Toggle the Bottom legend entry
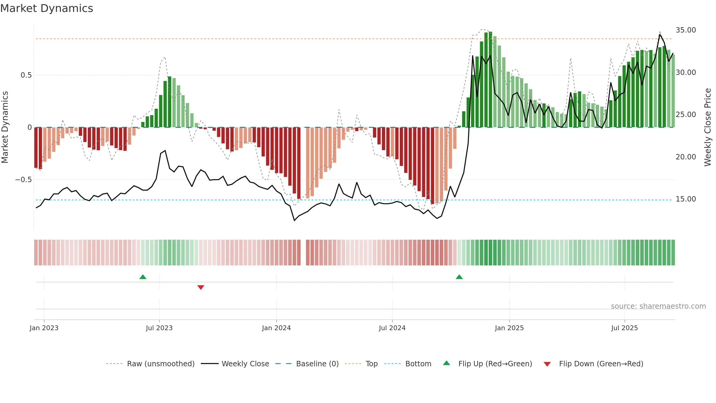The width and height of the screenshot is (716, 403). [x=408, y=364]
